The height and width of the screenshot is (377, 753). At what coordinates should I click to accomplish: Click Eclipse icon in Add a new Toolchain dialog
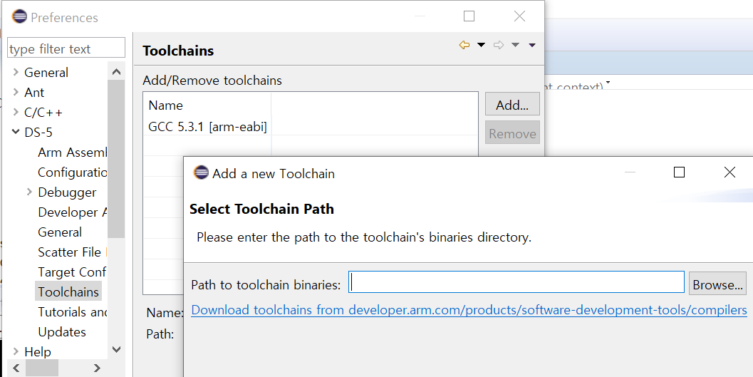pyautogui.click(x=201, y=172)
